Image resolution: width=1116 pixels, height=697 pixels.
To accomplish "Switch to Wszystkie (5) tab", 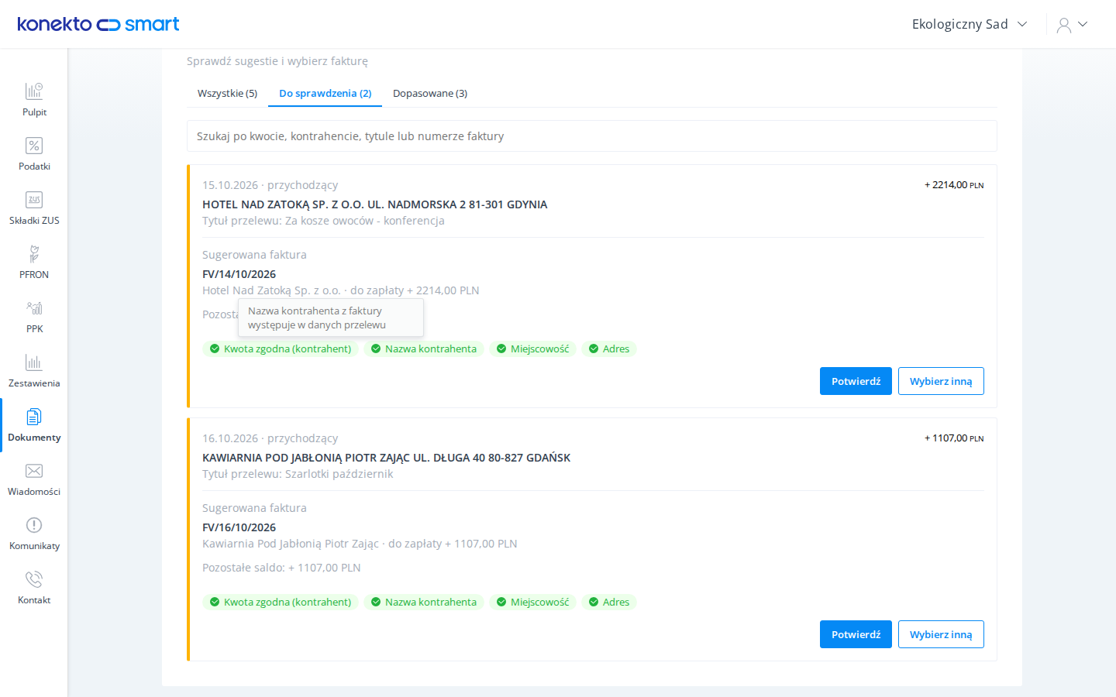I will (x=227, y=93).
